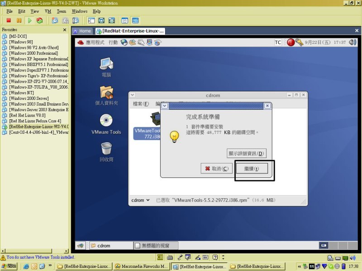This screenshot has height=271, width=362.
Task: Click the Favorites horizontal scrollbar
Action: [x=35, y=251]
